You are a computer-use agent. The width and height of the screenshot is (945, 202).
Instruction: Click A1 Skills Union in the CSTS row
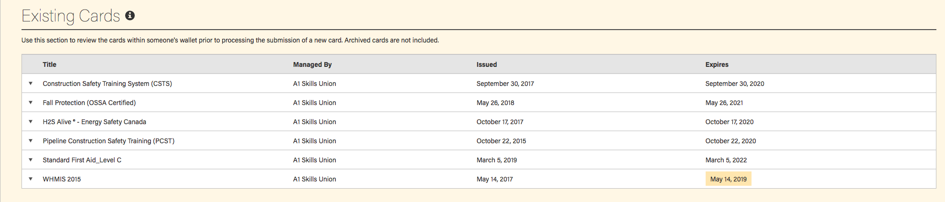[314, 84]
